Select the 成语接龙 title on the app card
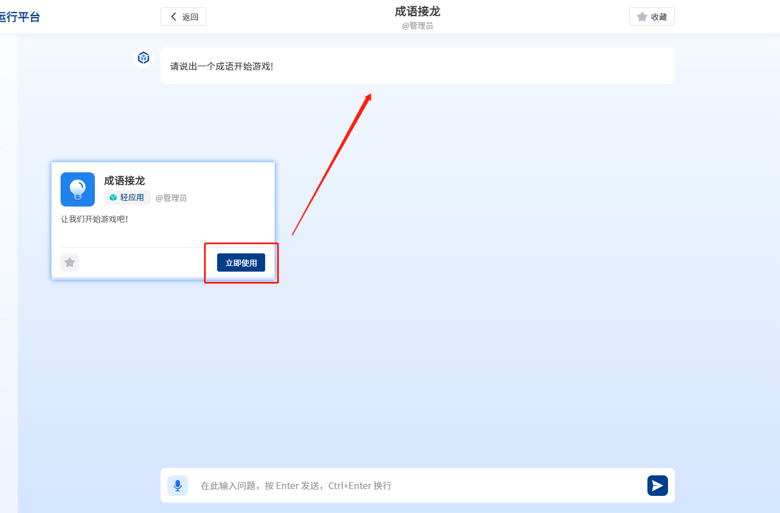This screenshot has height=513, width=780. click(125, 181)
